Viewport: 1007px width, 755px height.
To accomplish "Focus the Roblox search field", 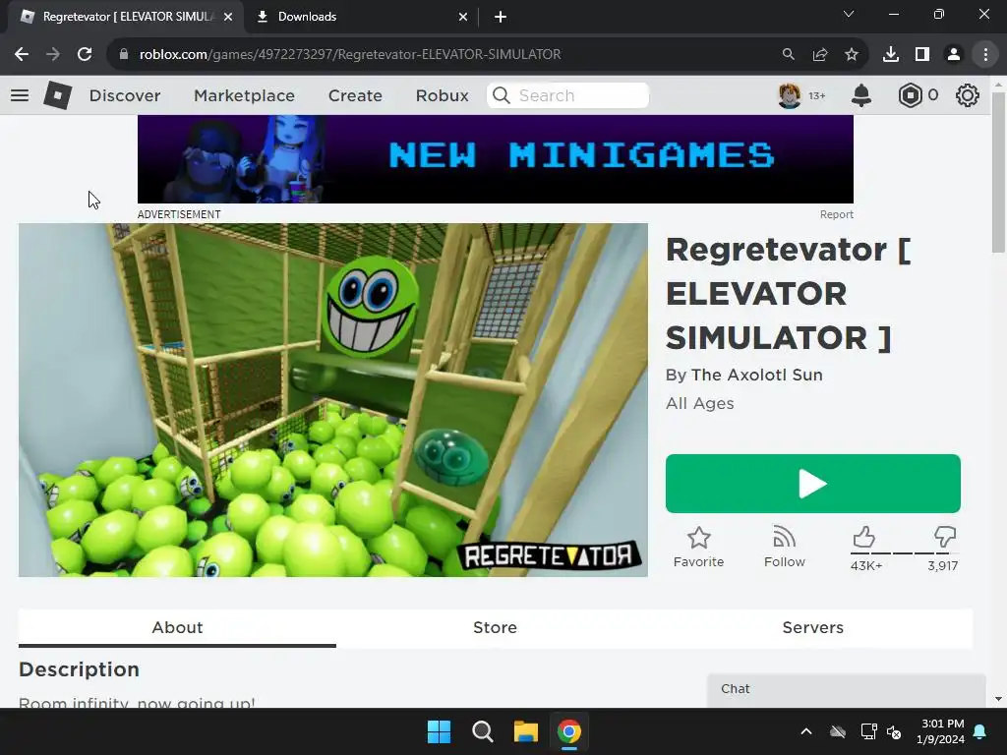I will [x=567, y=95].
